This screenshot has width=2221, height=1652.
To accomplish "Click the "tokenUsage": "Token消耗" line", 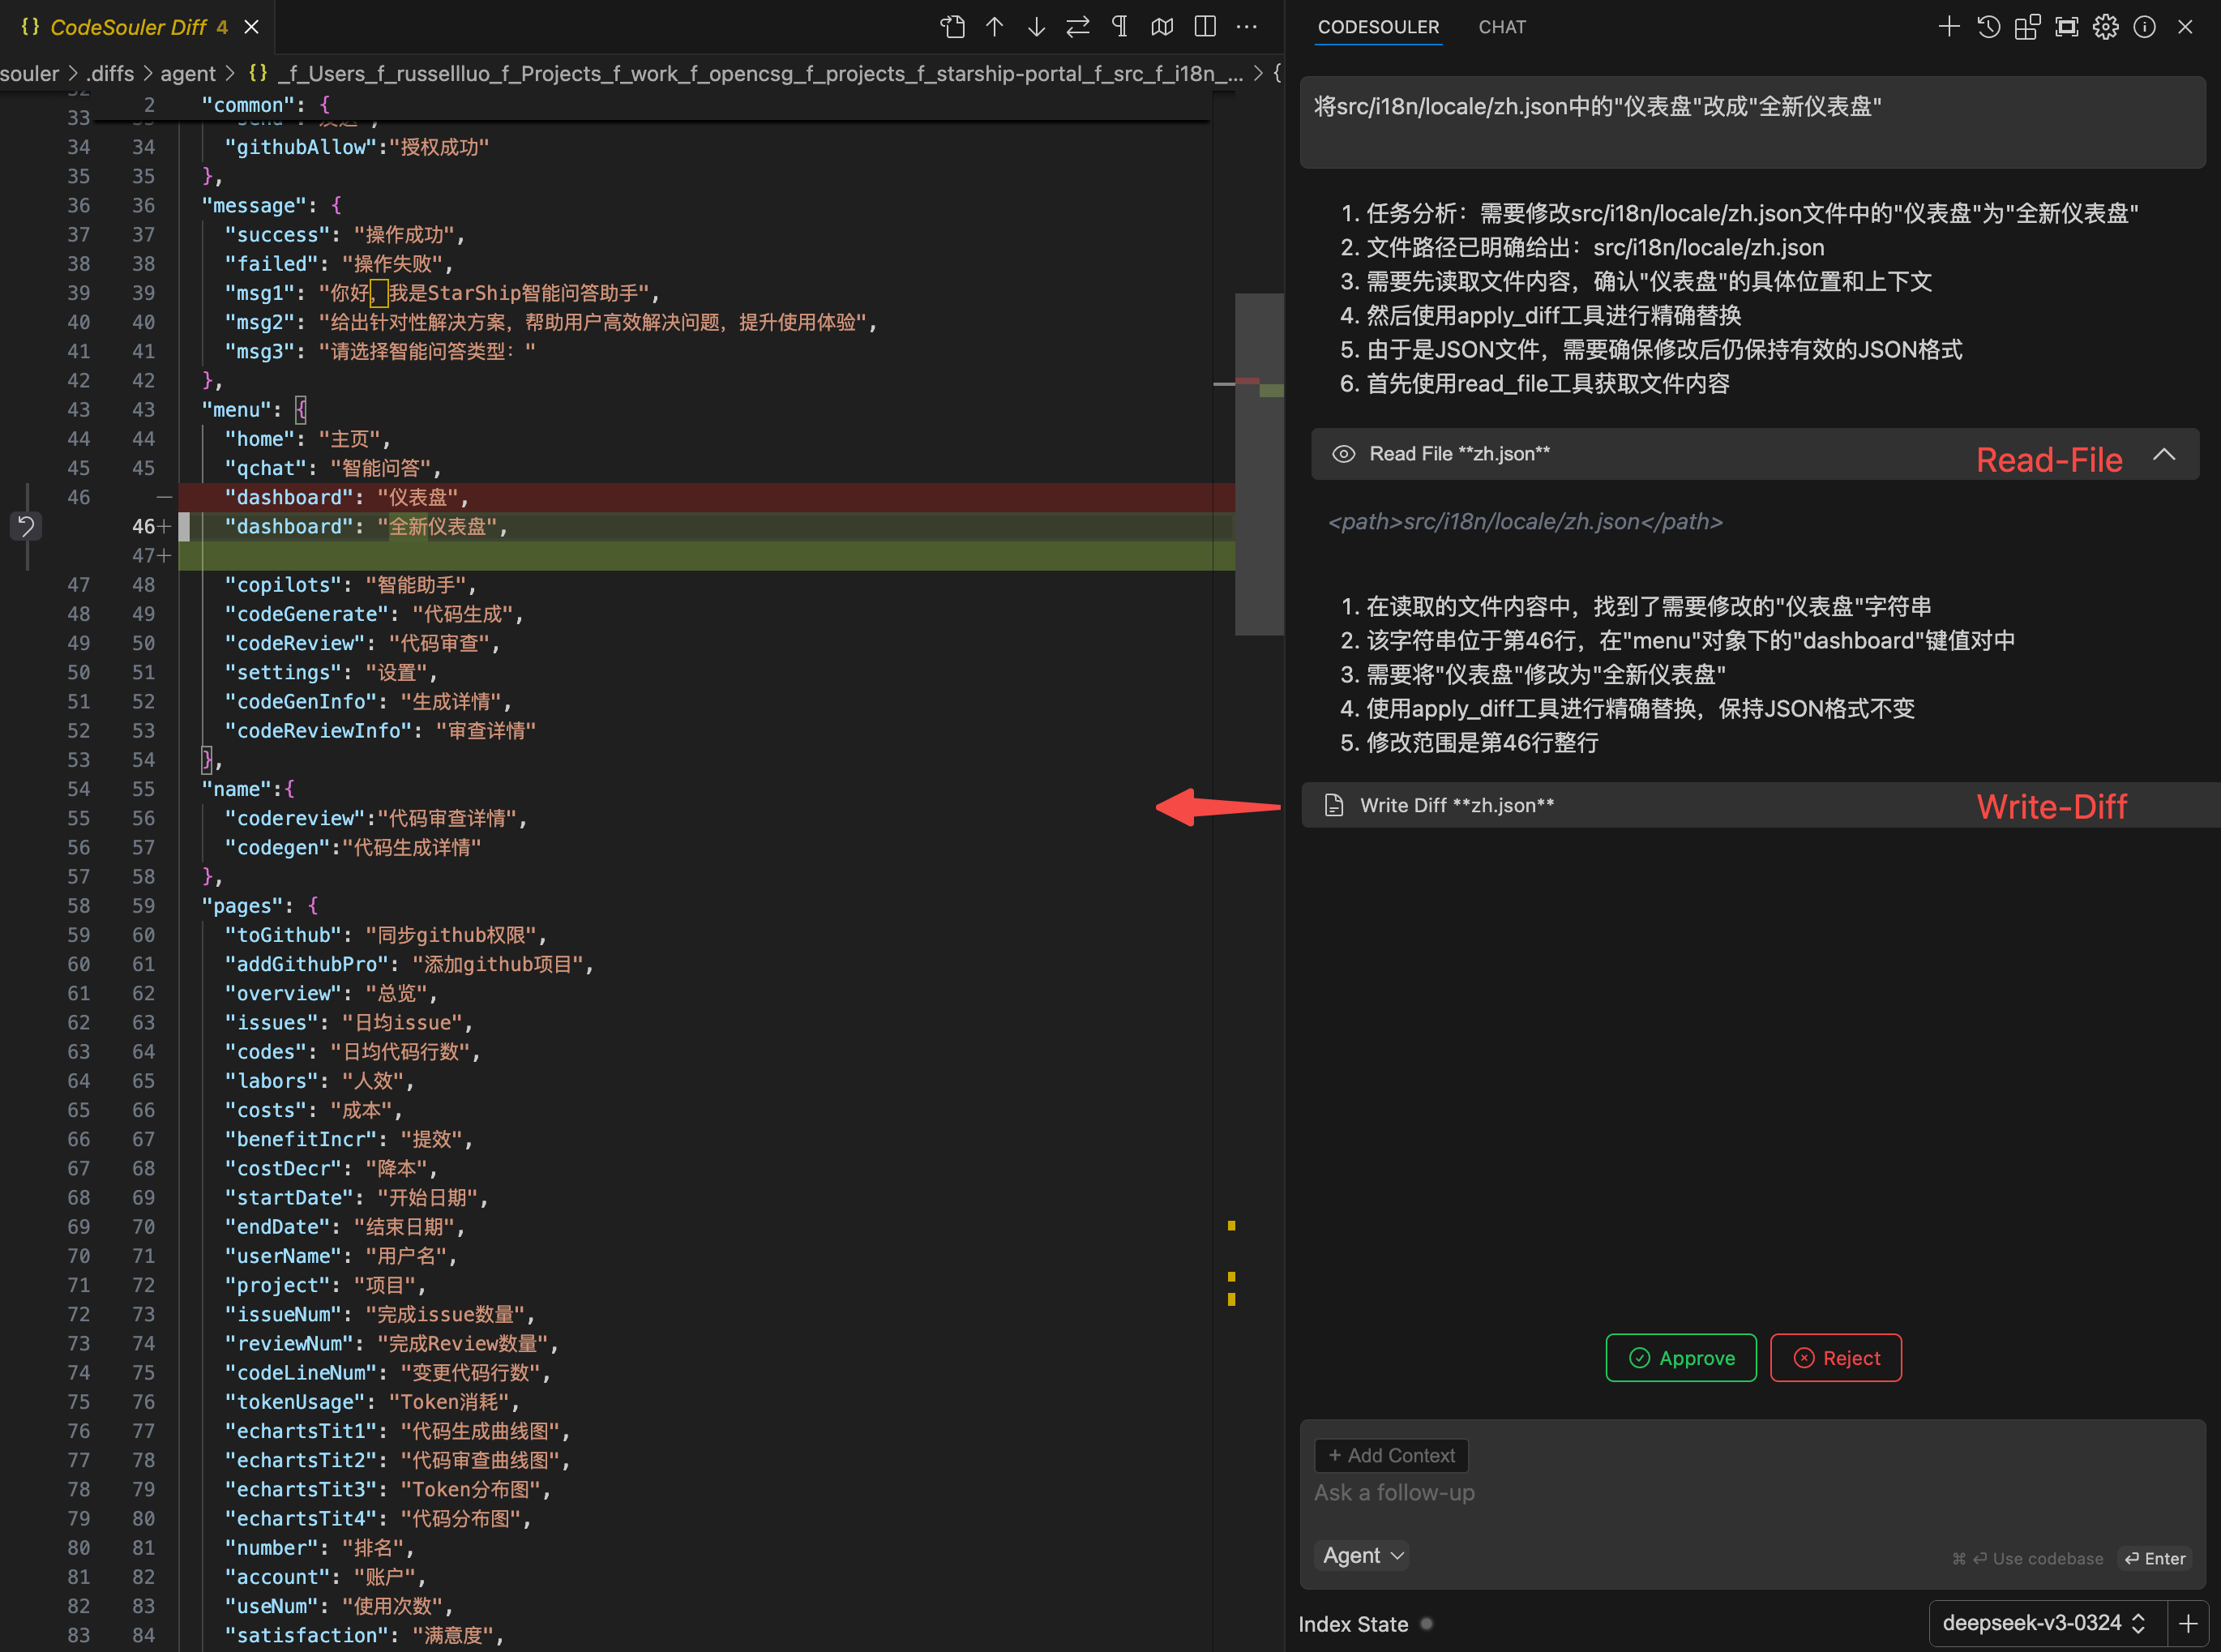I will [x=373, y=1401].
